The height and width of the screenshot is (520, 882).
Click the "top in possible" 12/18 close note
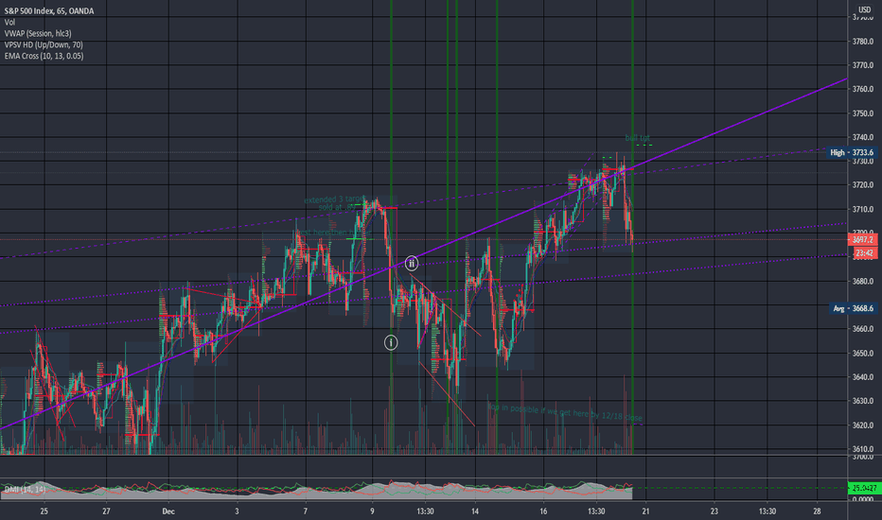[x=565, y=412]
